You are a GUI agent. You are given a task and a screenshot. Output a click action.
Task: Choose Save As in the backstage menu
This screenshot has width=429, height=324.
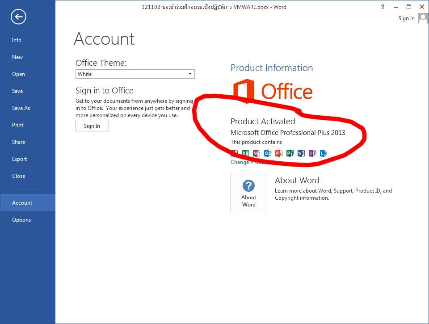pyautogui.click(x=21, y=108)
